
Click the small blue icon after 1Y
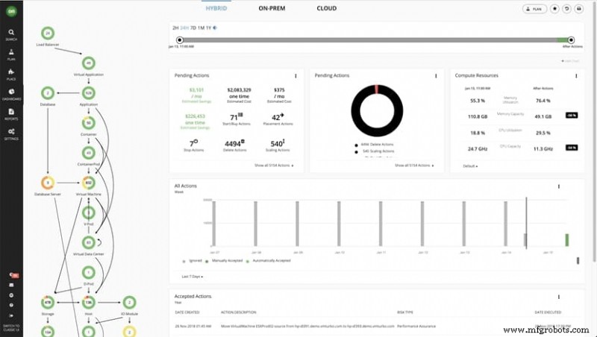point(215,28)
